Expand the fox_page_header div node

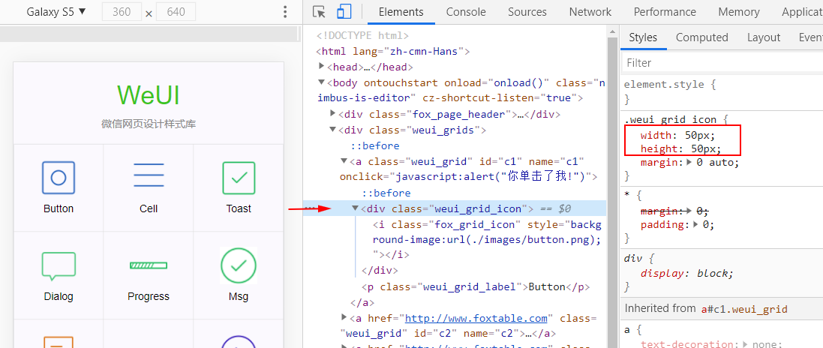(x=333, y=114)
